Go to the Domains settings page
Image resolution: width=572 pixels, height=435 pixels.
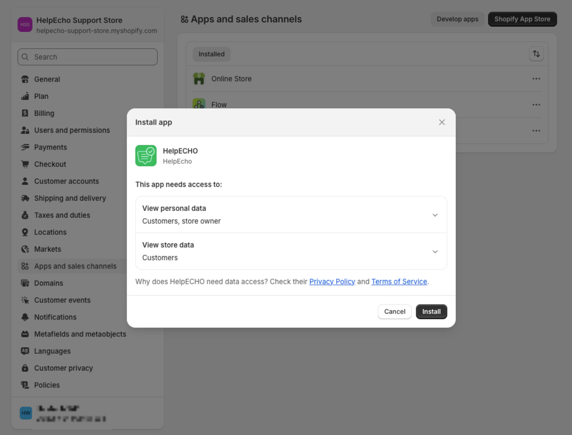click(48, 283)
